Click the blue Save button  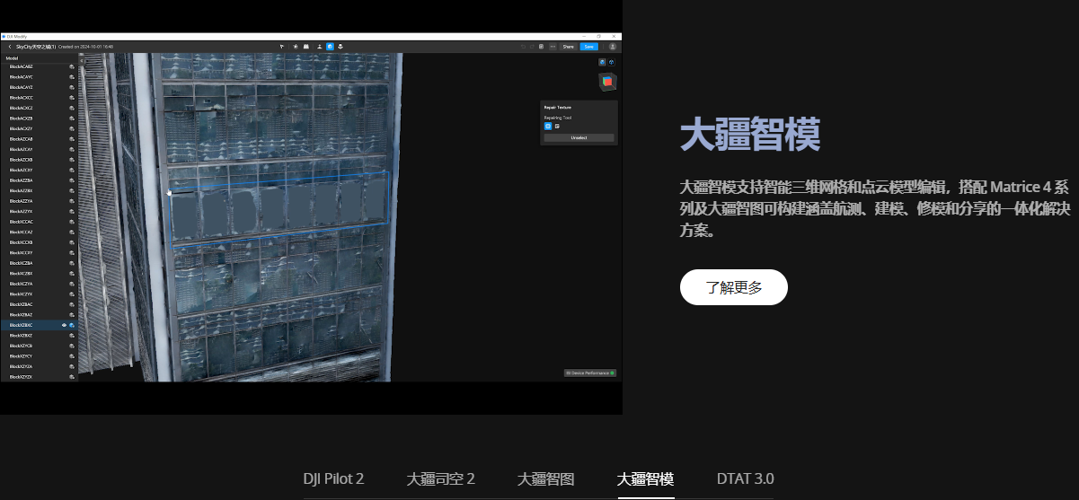588,46
